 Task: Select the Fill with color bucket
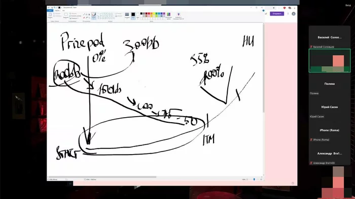point(87,14)
